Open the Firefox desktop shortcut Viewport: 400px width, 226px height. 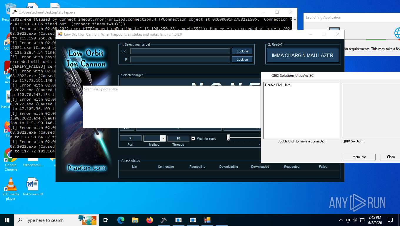tap(7, 129)
